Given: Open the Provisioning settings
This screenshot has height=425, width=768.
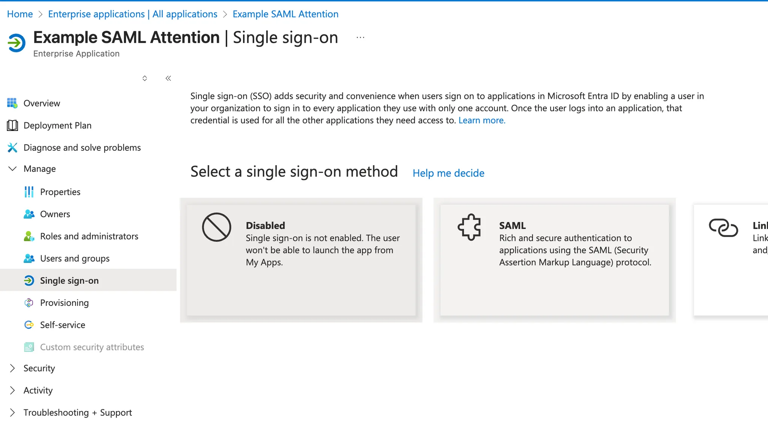Looking at the screenshot, I should tap(64, 302).
